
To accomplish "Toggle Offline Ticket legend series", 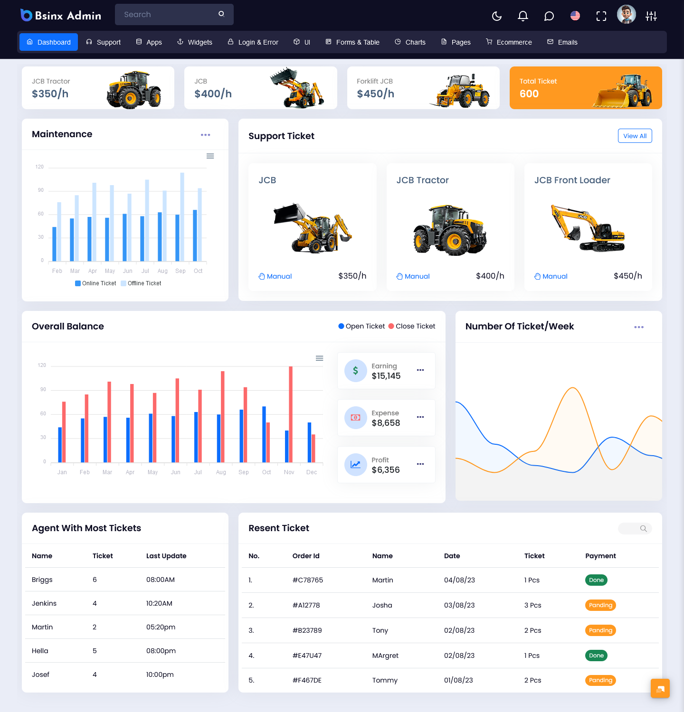I will tap(141, 283).
